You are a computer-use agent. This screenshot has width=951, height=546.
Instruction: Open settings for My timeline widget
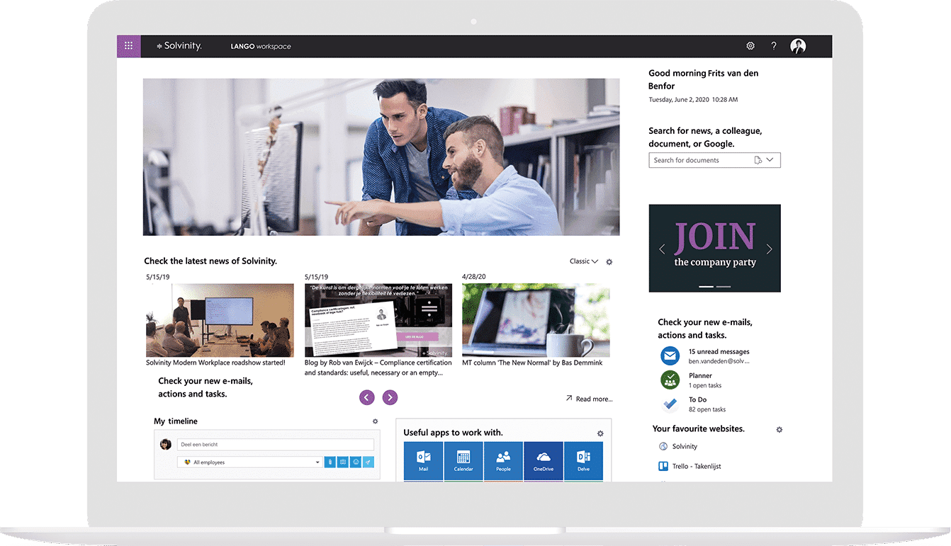click(x=375, y=421)
